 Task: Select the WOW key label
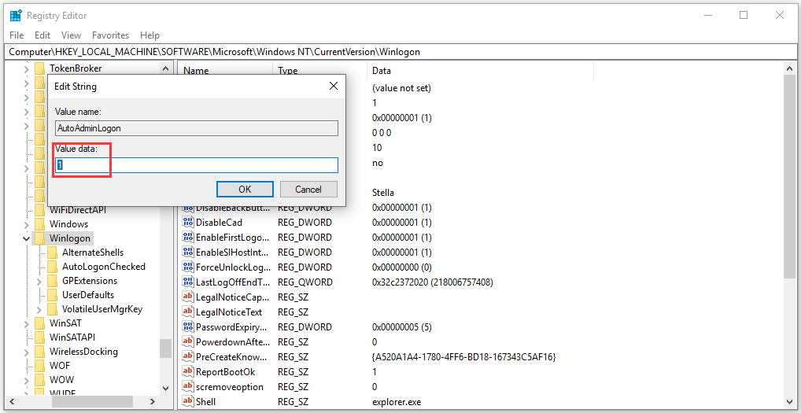[x=61, y=380]
